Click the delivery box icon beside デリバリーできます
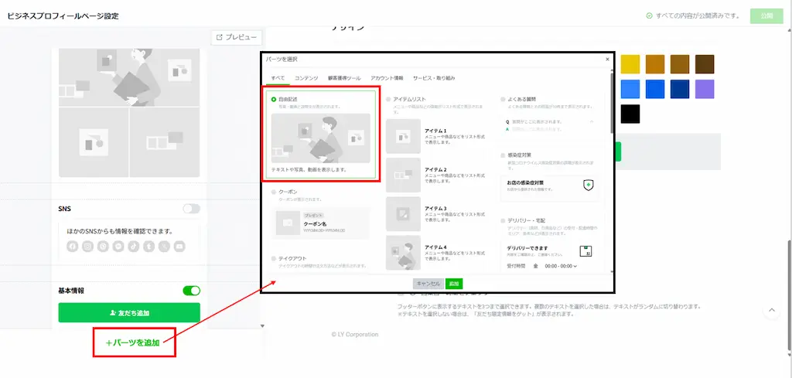 pos(586,250)
